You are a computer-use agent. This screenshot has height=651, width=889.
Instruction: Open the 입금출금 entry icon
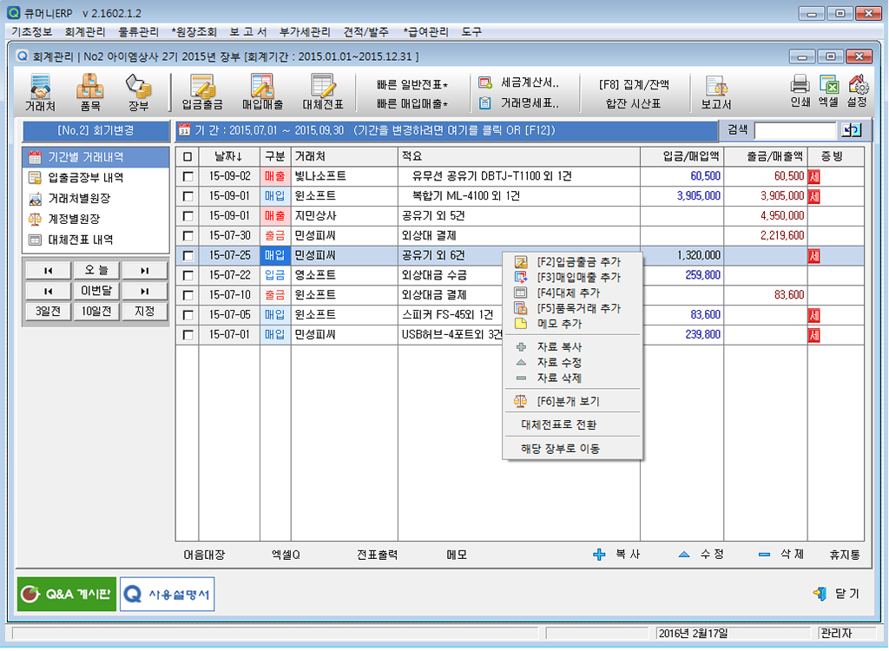202,92
